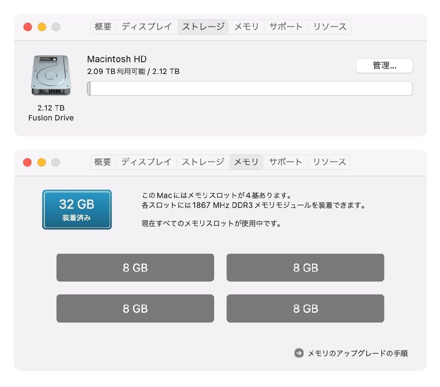Click the bottom-left 8 GB memory slot
This screenshot has height=387, width=440.
coord(135,309)
